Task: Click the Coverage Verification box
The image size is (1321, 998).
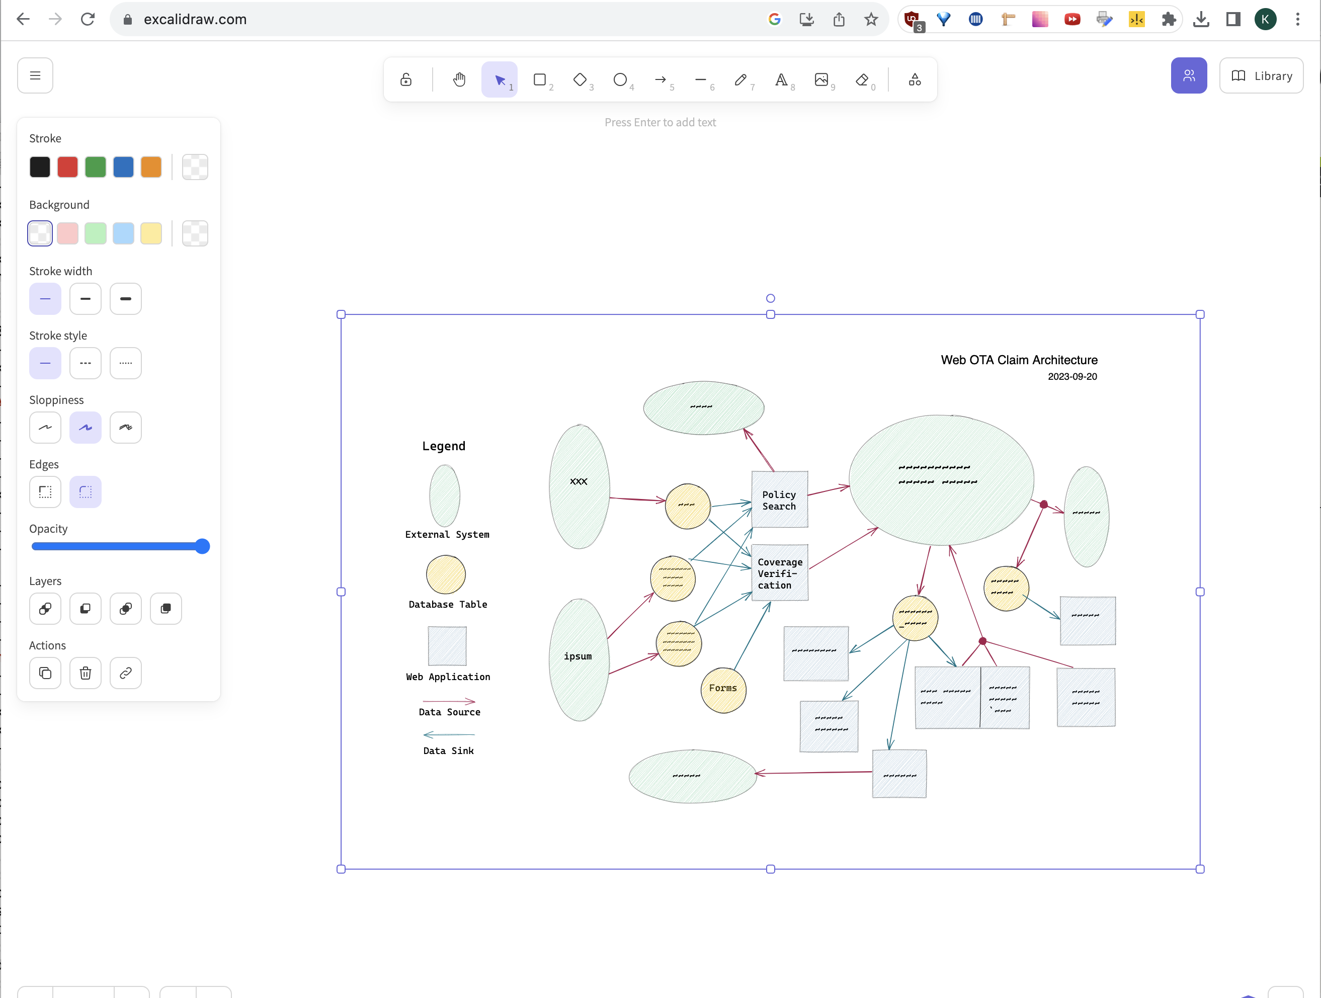Action: 779,572
